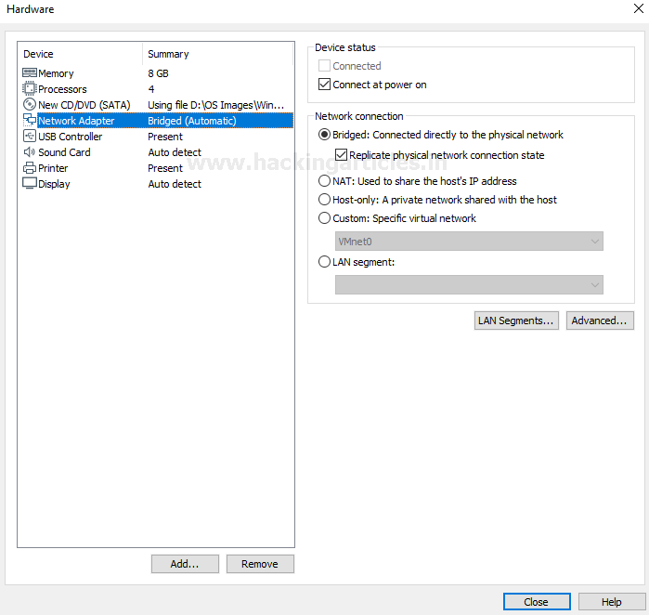Viewport: 649px width, 615px height.
Task: Open Help for hardware settings
Action: click(611, 601)
